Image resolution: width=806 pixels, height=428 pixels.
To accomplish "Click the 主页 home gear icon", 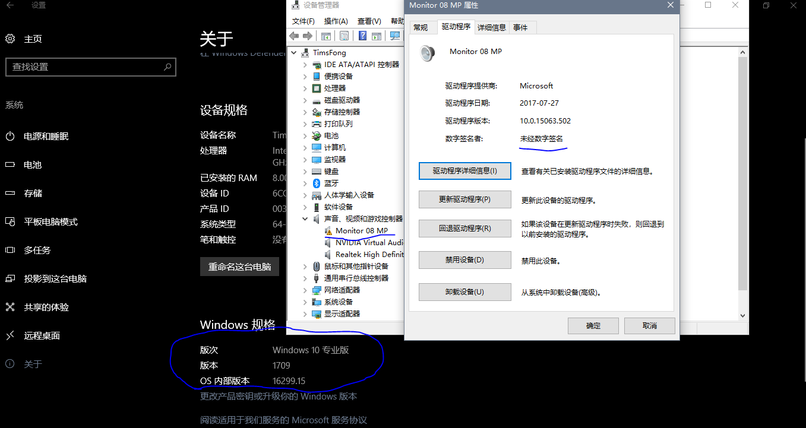I will coord(10,39).
